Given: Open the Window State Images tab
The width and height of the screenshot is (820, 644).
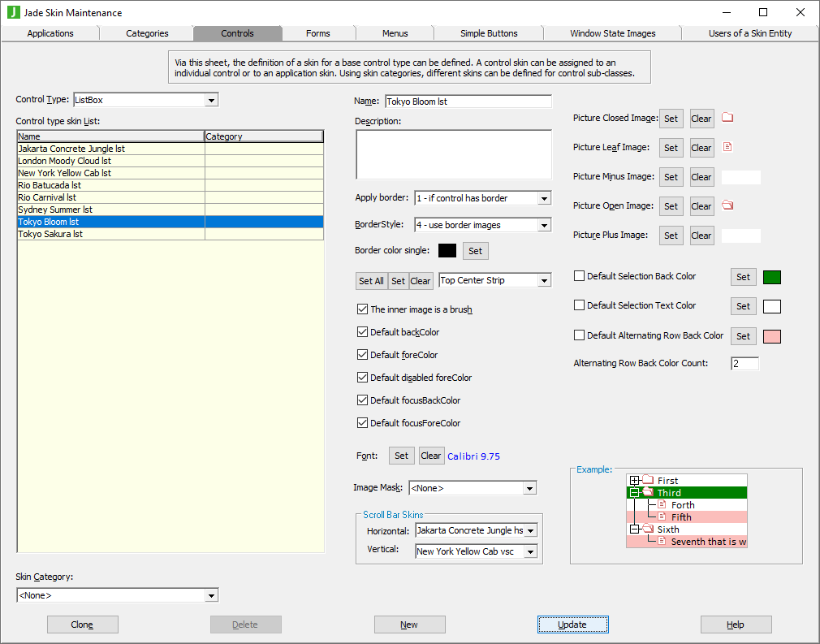Looking at the screenshot, I should pyautogui.click(x=612, y=33).
